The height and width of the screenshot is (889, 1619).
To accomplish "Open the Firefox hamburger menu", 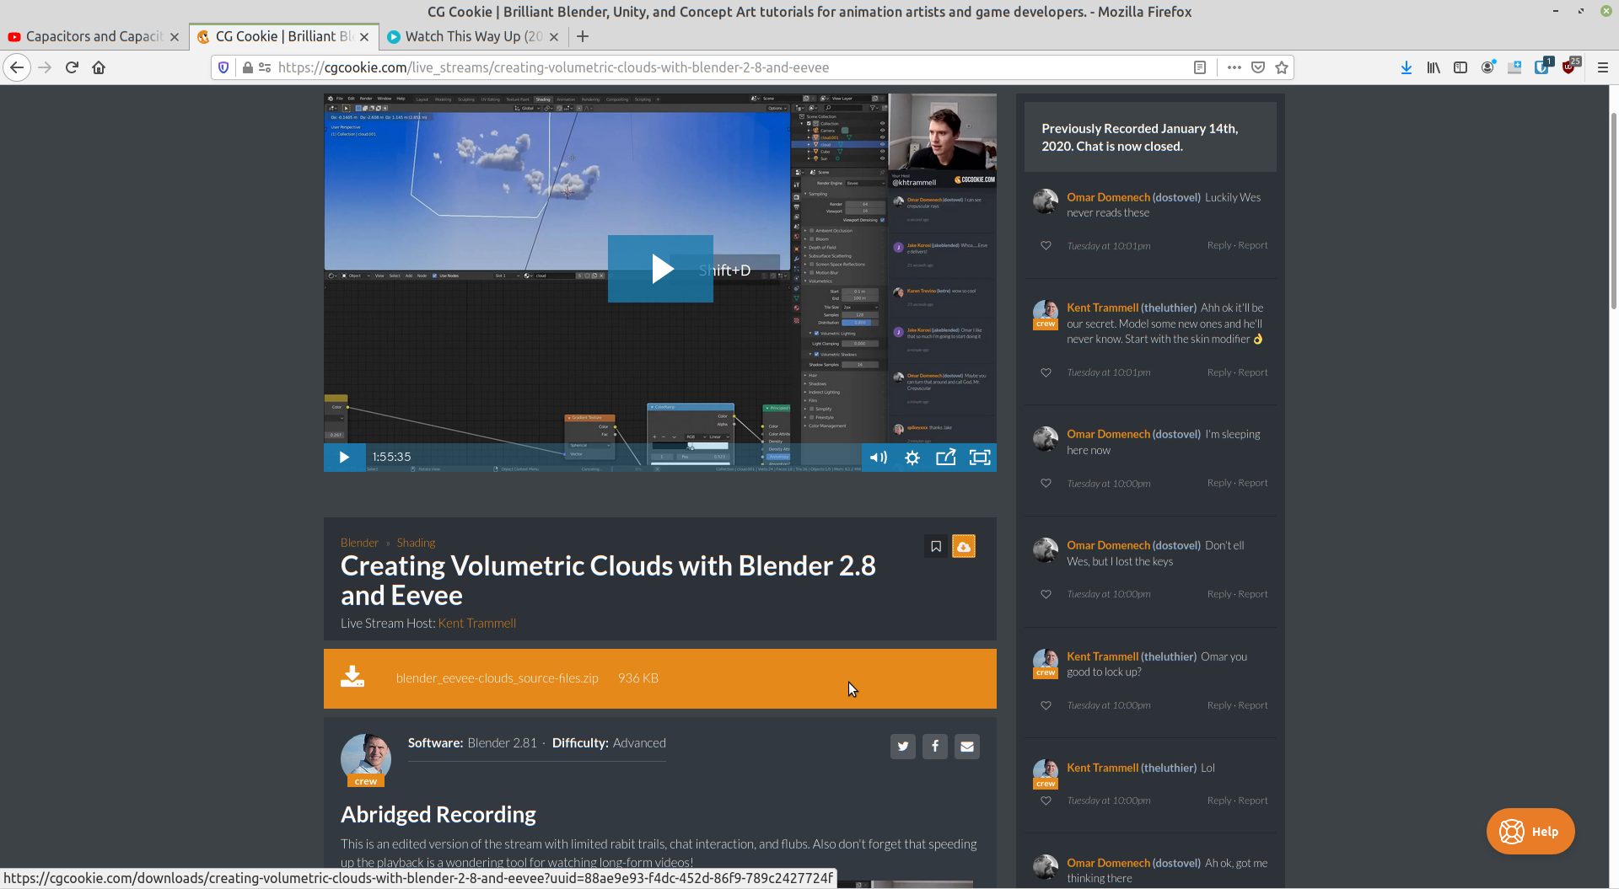I will (1603, 67).
